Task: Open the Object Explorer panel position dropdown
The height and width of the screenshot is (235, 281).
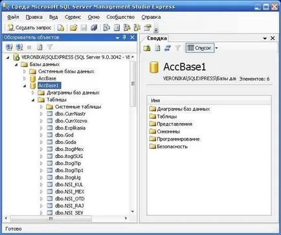Action: [x=117, y=38]
